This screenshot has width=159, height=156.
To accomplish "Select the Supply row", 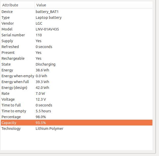I will [x=77, y=41].
